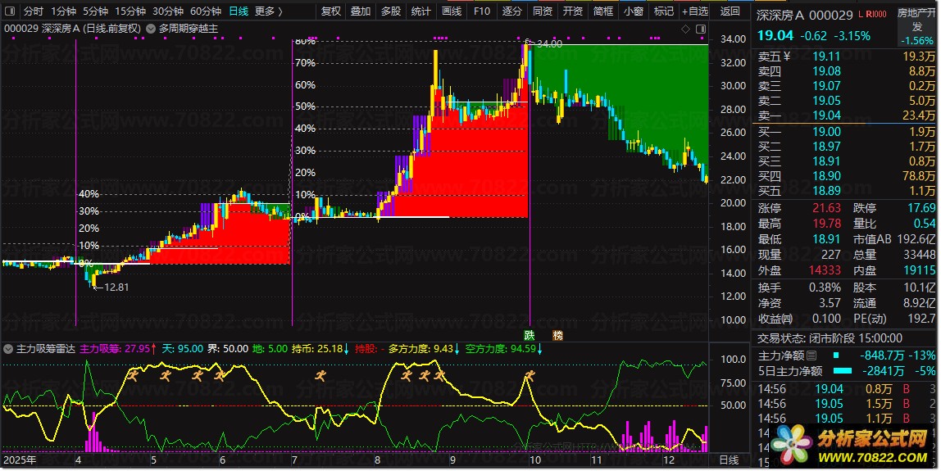Screen dimensions: 941x471
Task: Select the 15分钟 period
Action: pos(130,11)
